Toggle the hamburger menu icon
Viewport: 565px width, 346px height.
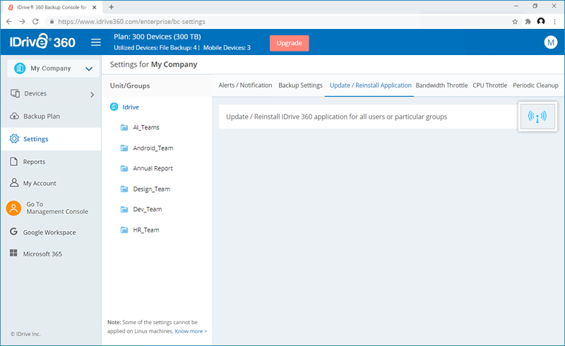tap(96, 42)
